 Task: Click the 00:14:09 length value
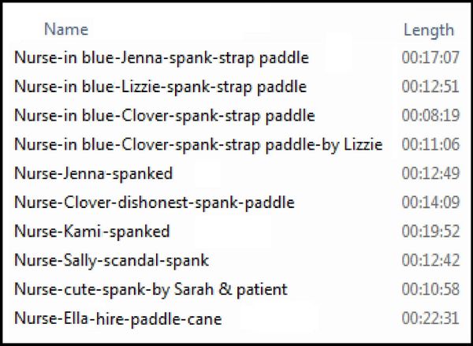430,202
